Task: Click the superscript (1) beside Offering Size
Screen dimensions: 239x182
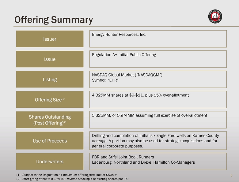Action: (63, 99)
